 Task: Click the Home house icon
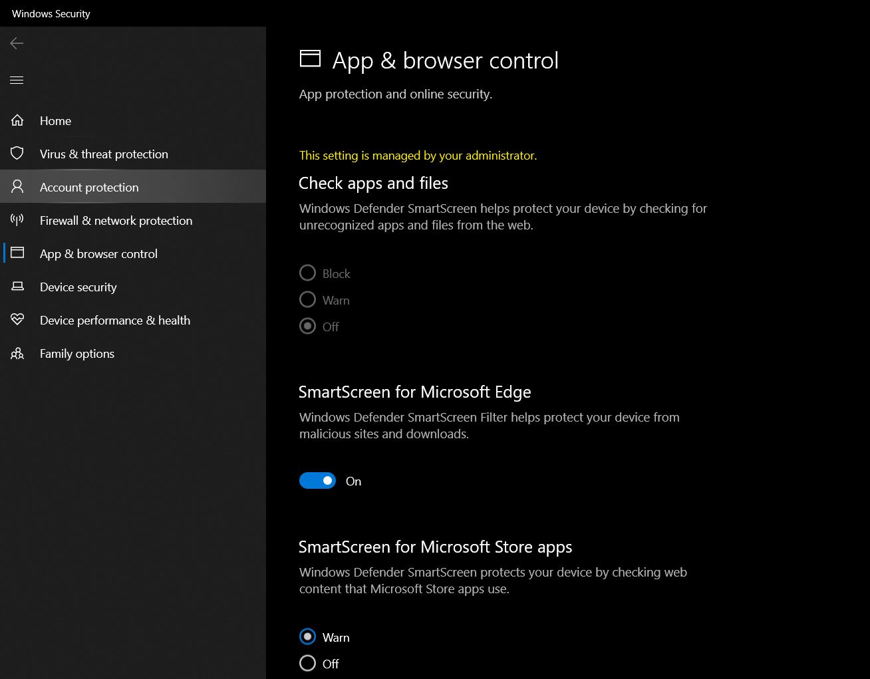pyautogui.click(x=17, y=120)
